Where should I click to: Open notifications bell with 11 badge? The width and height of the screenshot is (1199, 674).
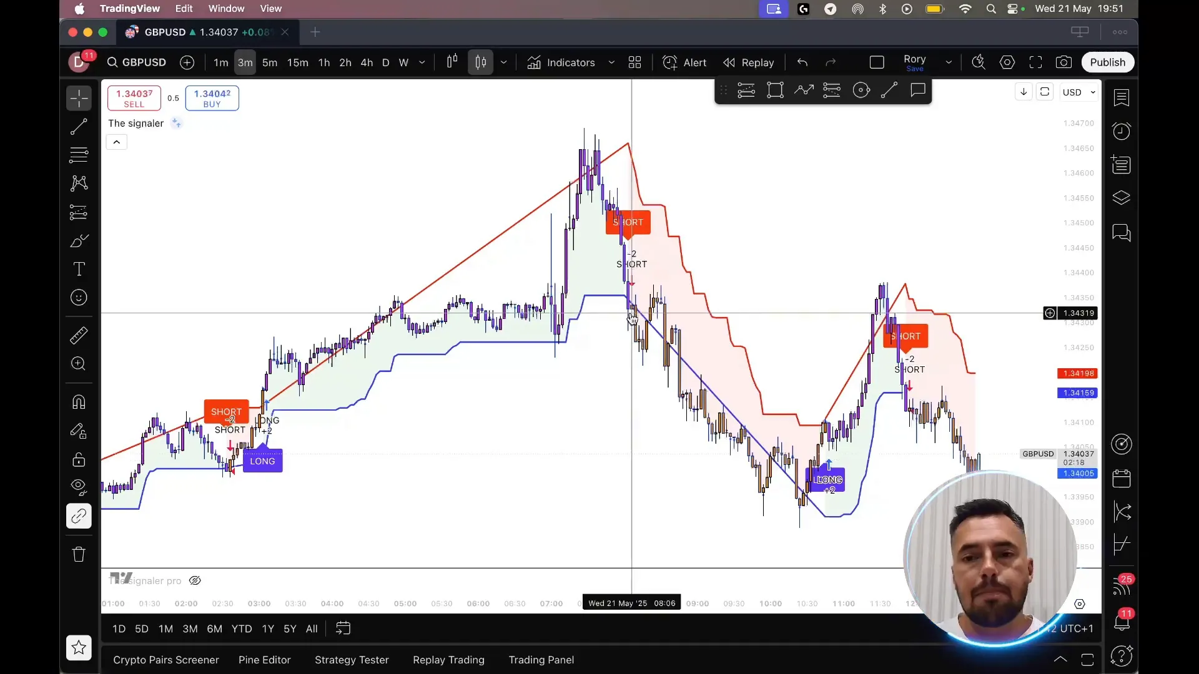(x=1122, y=620)
